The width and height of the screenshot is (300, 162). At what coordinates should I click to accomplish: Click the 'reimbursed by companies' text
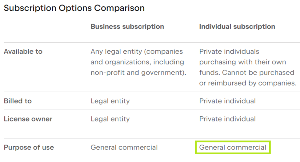coord(252,83)
